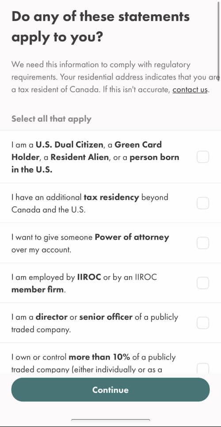Open the contact us link
The width and height of the screenshot is (221, 427).
tap(190, 89)
